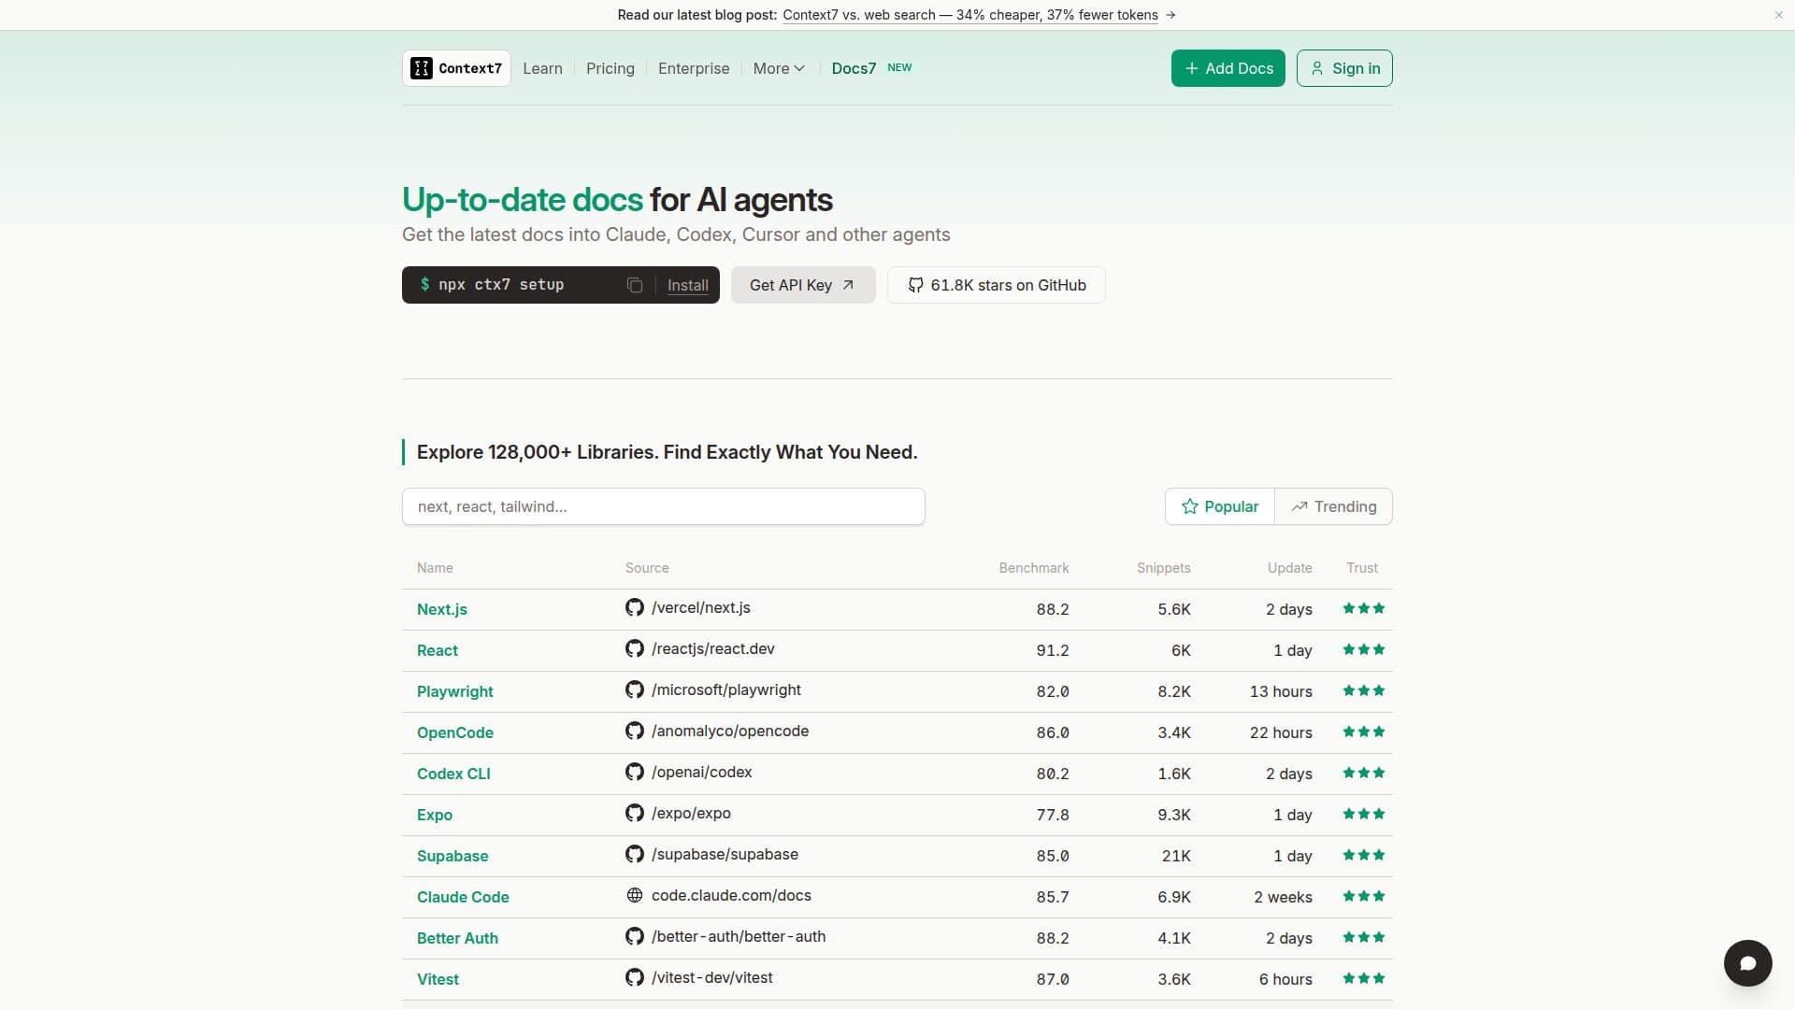Open the Codex CLI library
Image resolution: width=1795 pixels, height=1009 pixels.
pyautogui.click(x=453, y=774)
